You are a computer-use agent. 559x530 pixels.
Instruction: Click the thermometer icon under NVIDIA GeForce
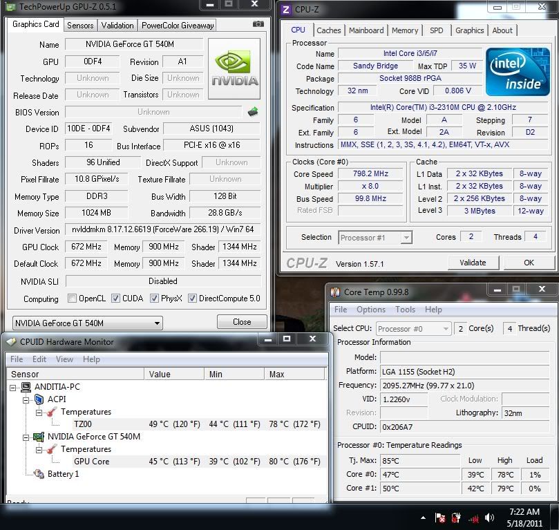pyautogui.click(x=52, y=449)
